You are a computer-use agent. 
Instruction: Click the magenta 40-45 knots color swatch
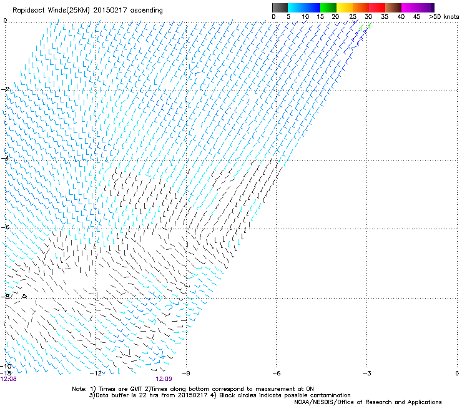pyautogui.click(x=410, y=7)
